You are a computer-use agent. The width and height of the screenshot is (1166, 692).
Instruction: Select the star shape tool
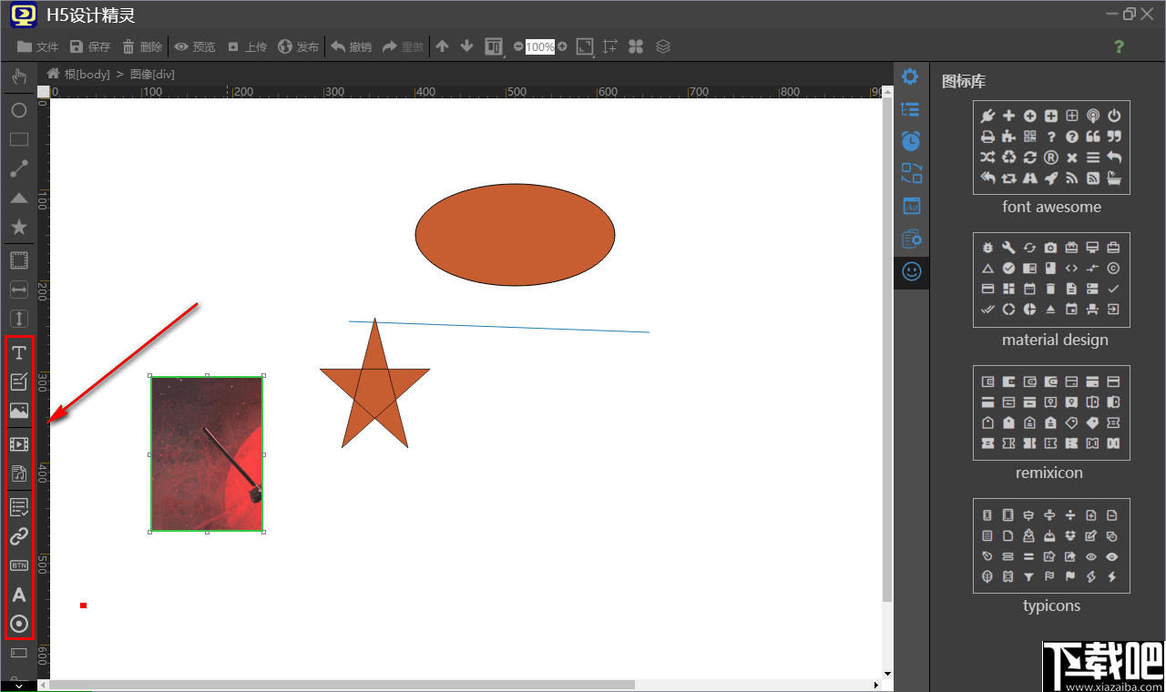click(x=18, y=227)
